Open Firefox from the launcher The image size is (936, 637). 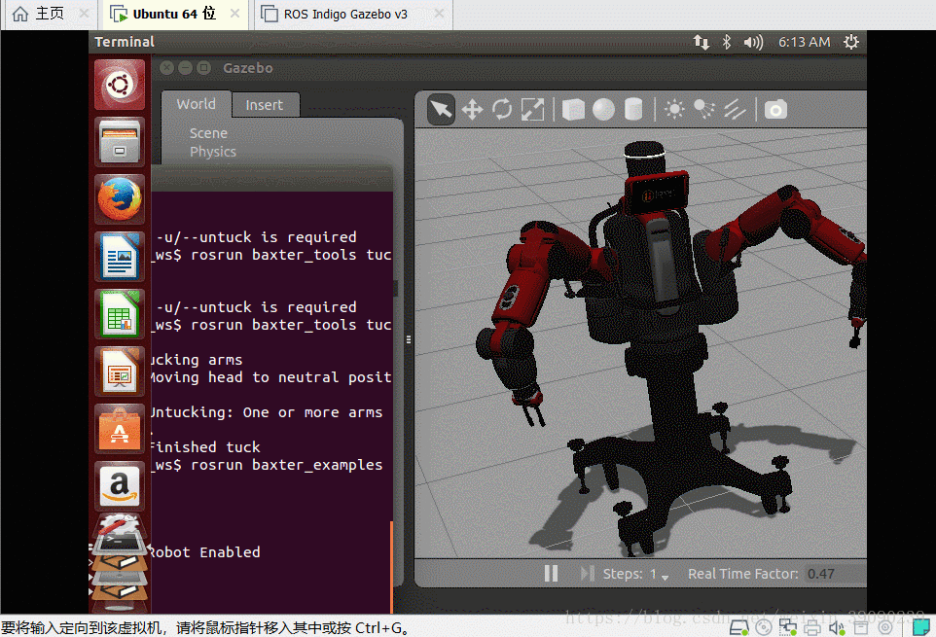click(x=119, y=199)
